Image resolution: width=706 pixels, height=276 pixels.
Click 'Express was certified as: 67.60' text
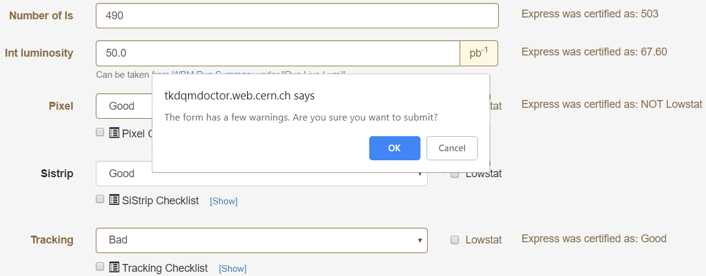tap(595, 52)
